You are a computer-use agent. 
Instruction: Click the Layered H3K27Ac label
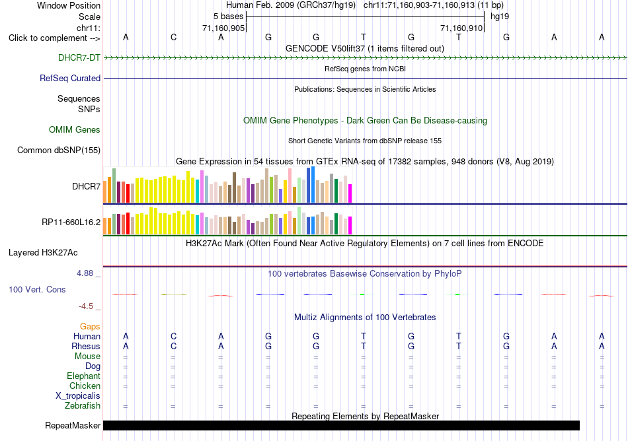click(x=43, y=253)
